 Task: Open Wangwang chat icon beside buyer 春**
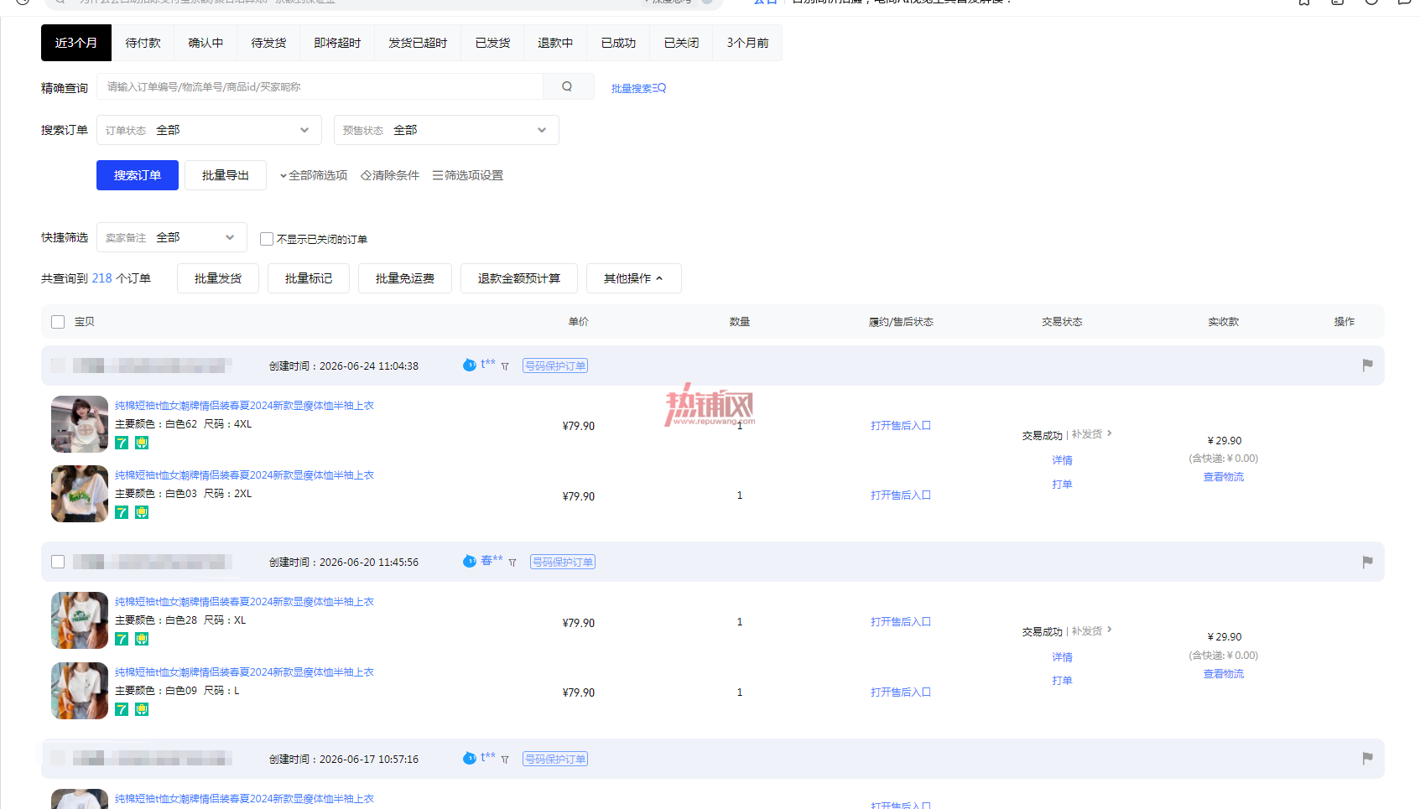(x=470, y=561)
